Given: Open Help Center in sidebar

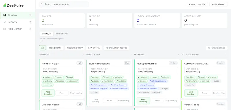Looking at the screenshot, I should click(18, 29).
